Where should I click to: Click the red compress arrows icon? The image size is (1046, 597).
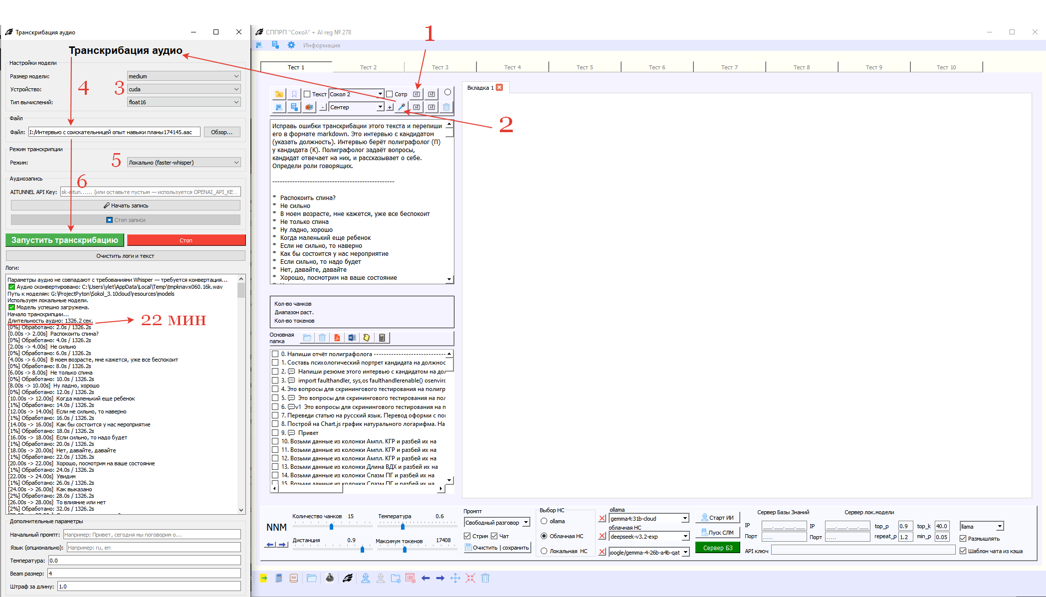470,578
